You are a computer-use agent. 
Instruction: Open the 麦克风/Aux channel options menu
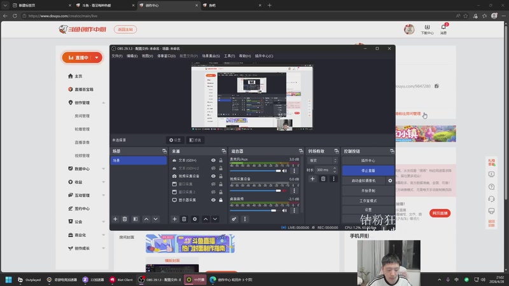pos(295,171)
